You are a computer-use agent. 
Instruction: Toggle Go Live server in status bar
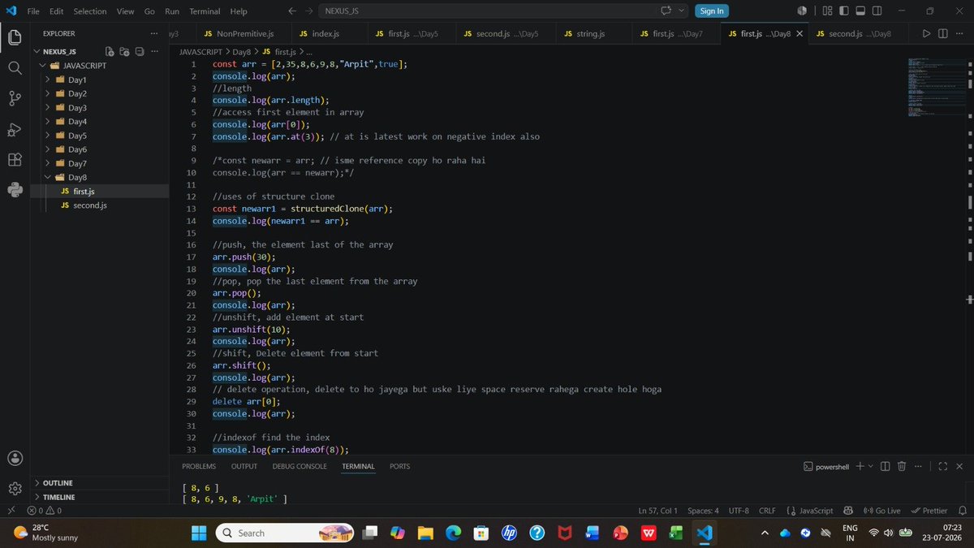[x=882, y=511]
